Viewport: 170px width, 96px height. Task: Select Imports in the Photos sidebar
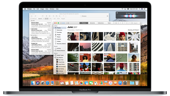coord(60,39)
